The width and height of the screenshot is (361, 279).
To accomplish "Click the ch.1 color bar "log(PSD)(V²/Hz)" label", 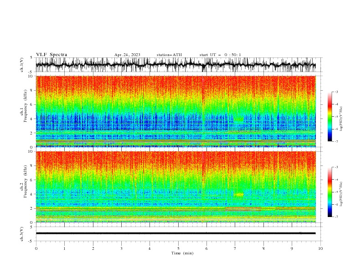I will 341,119.
